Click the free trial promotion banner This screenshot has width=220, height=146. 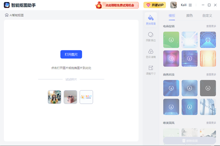[x=117, y=5]
